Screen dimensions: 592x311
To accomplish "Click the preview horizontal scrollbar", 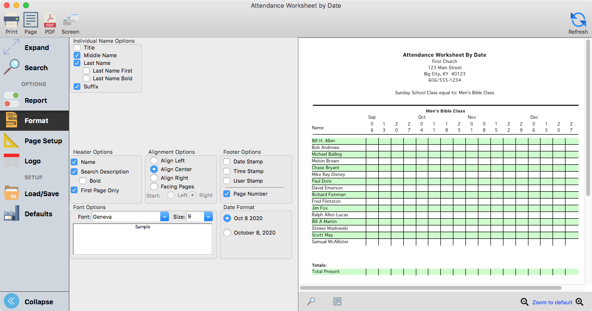I will [430, 288].
